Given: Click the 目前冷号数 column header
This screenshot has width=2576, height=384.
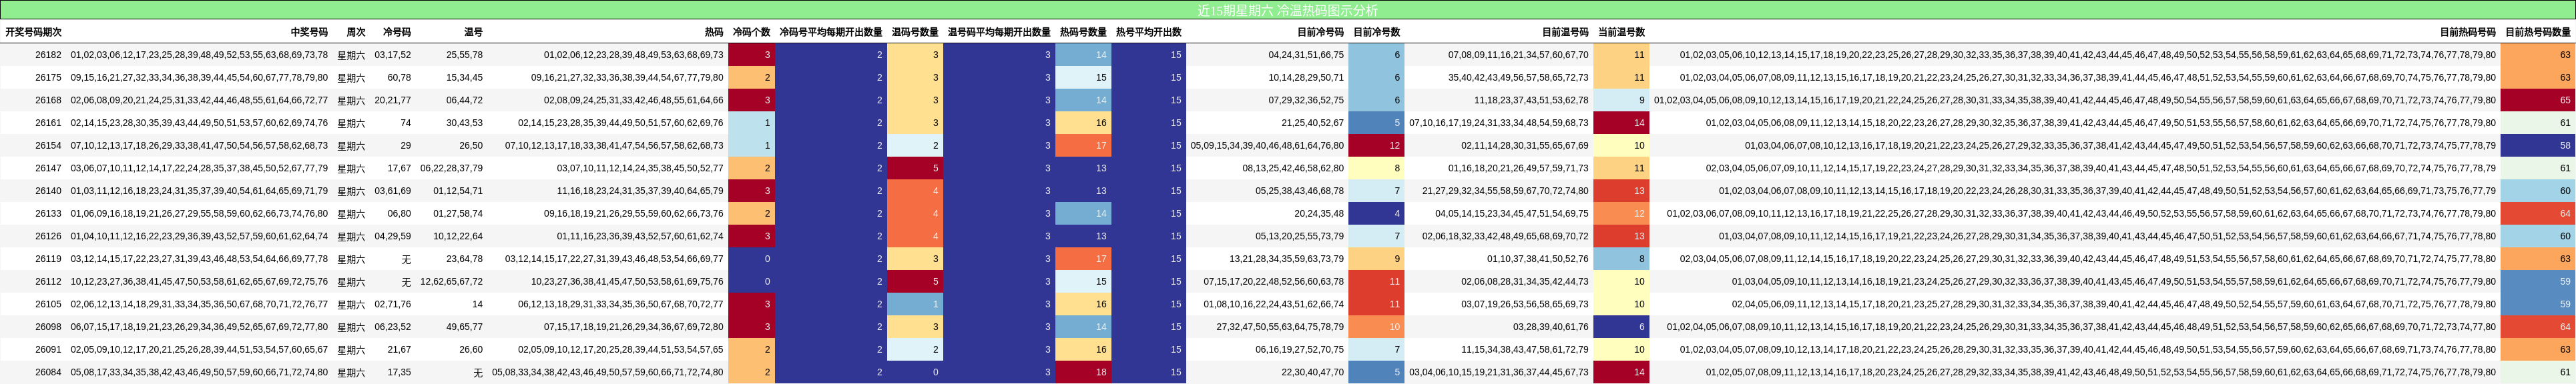Looking at the screenshot, I should [x=1376, y=32].
